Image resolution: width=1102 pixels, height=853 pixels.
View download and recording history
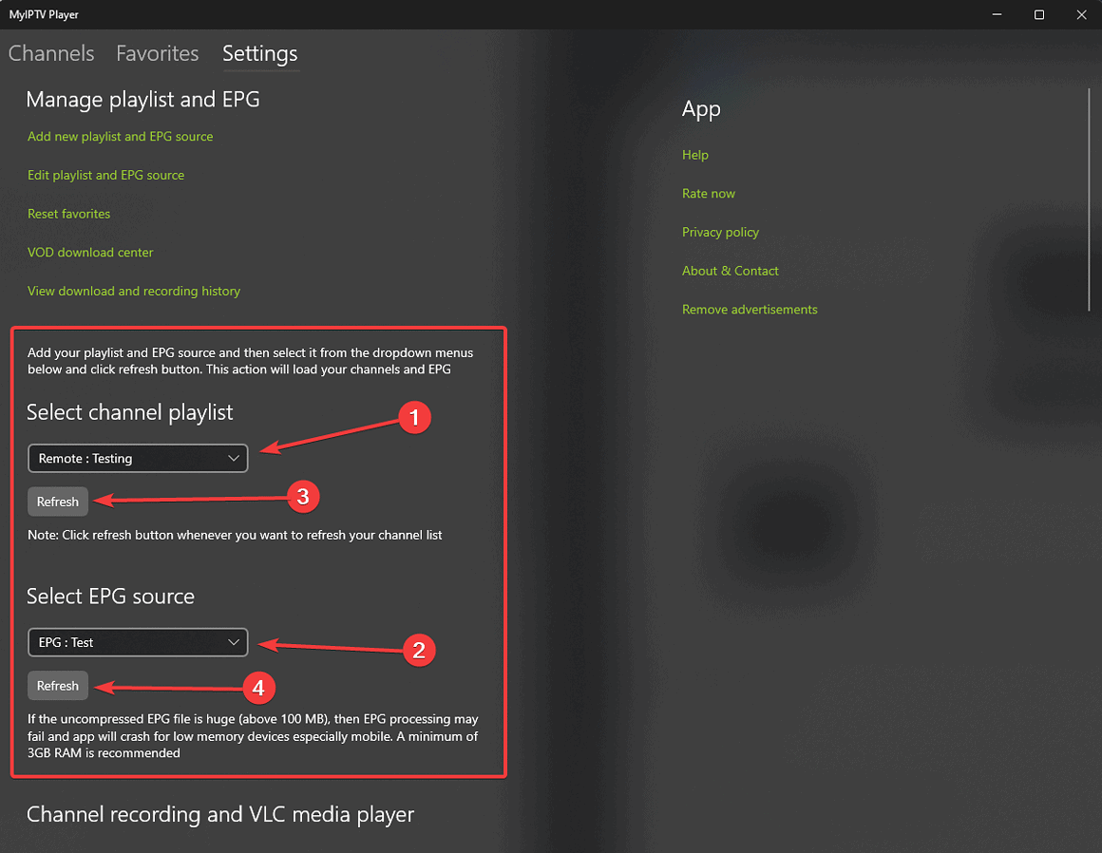click(133, 291)
